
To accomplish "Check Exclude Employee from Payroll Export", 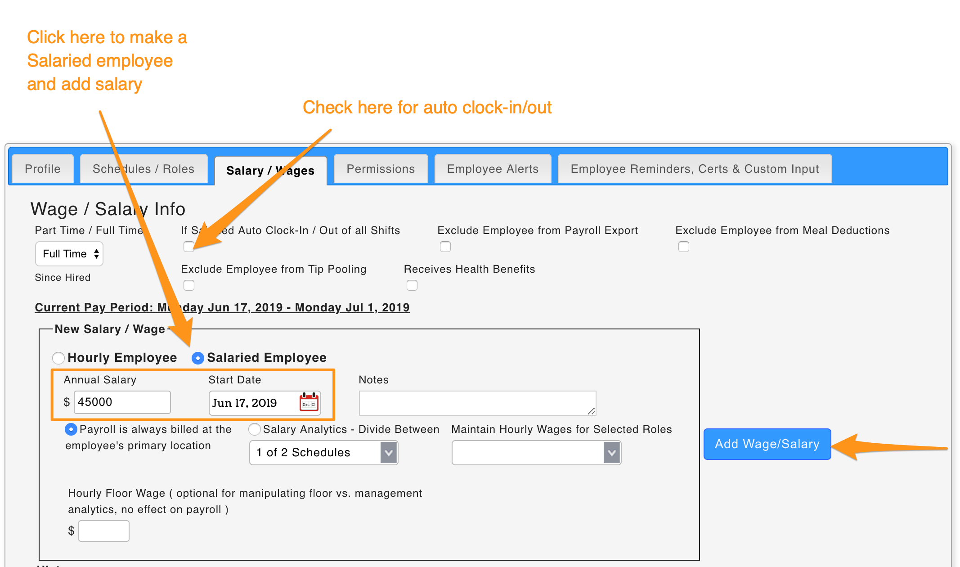I will (x=445, y=247).
